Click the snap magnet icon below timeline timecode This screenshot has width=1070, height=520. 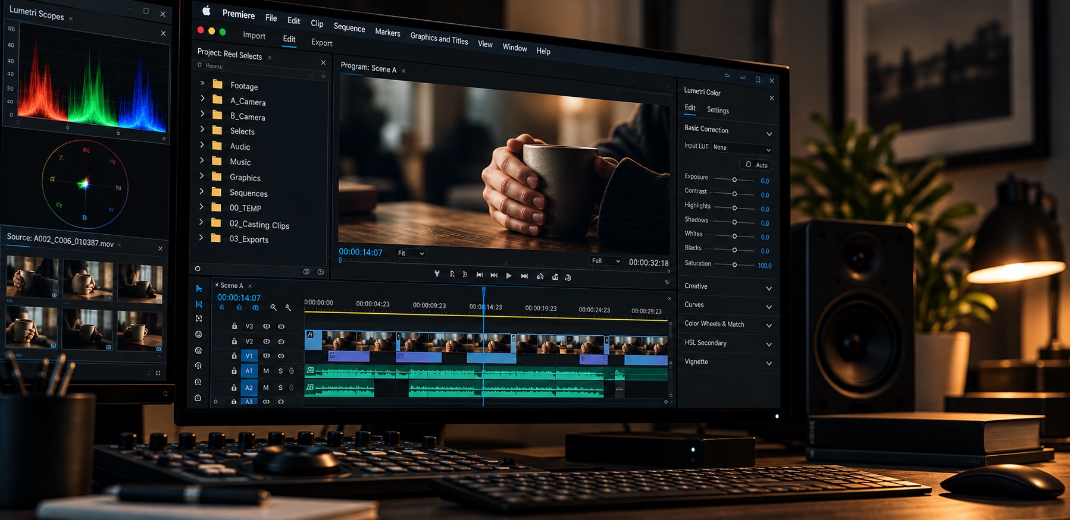pyautogui.click(x=239, y=308)
